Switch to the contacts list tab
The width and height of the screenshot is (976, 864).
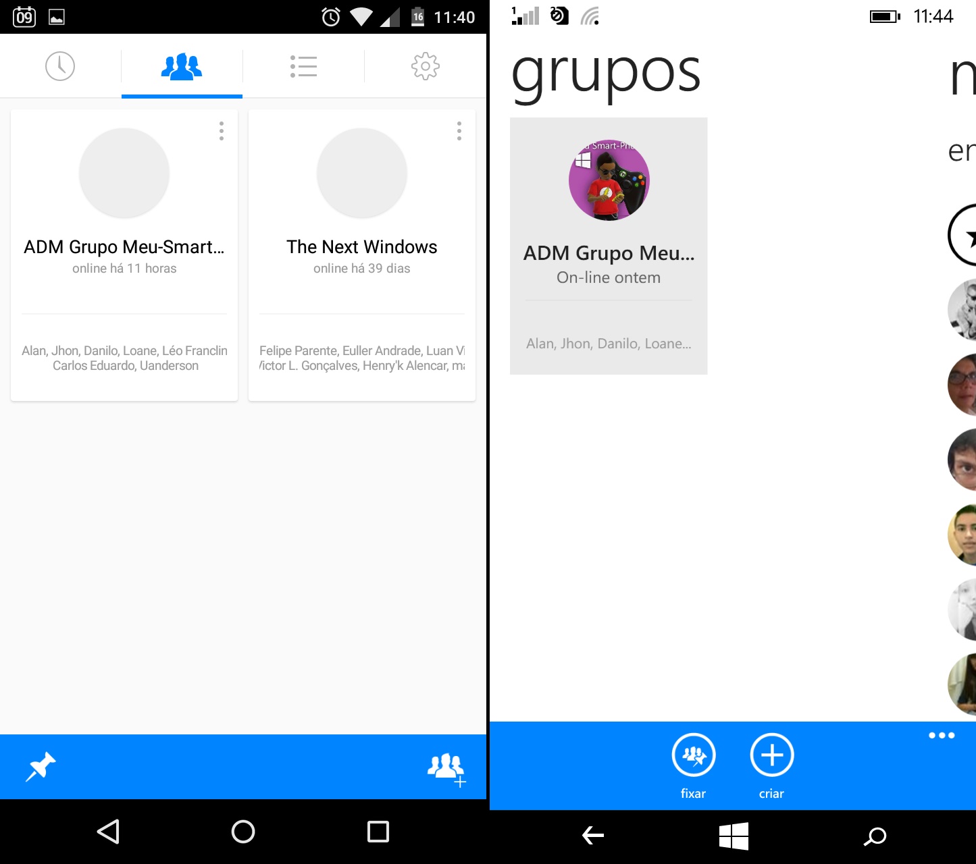tap(303, 66)
